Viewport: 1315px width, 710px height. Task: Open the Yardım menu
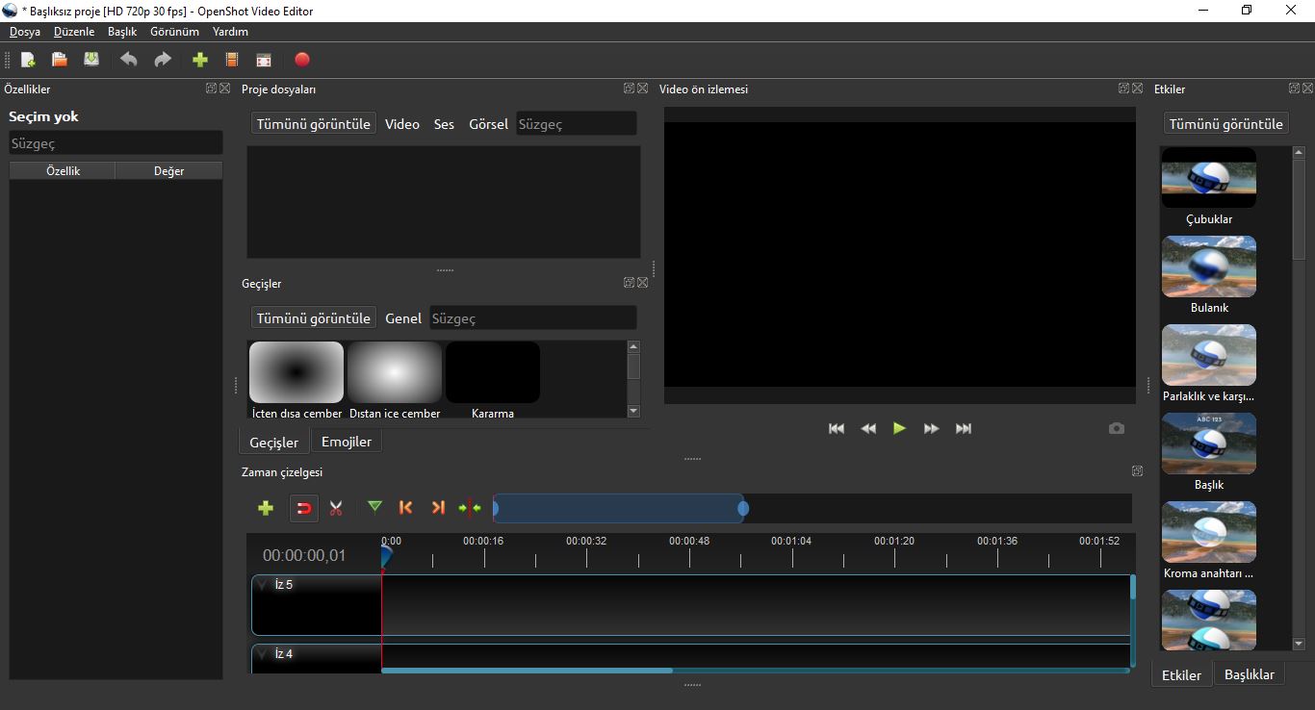(230, 32)
